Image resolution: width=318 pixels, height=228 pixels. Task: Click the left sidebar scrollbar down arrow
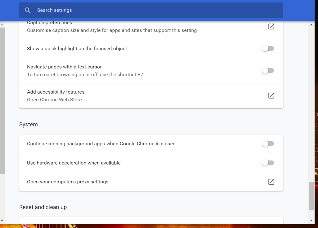2,220
